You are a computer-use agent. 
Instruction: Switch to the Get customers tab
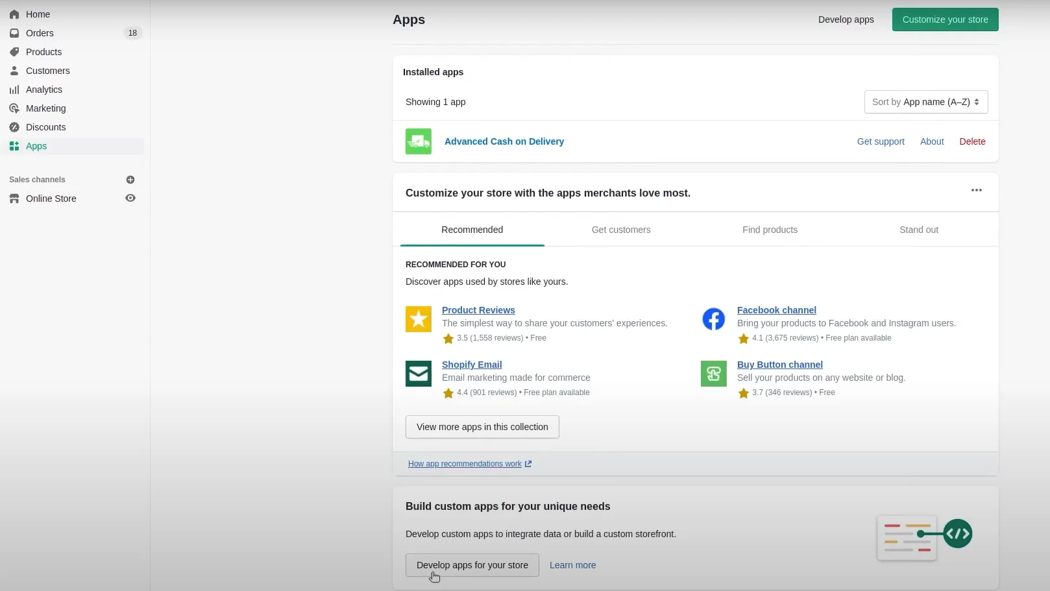pos(621,230)
